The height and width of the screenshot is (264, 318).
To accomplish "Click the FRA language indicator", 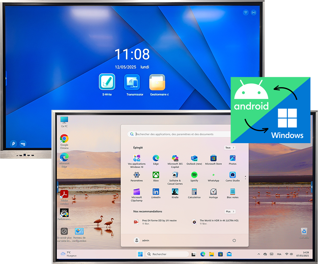I will pos(279,254).
